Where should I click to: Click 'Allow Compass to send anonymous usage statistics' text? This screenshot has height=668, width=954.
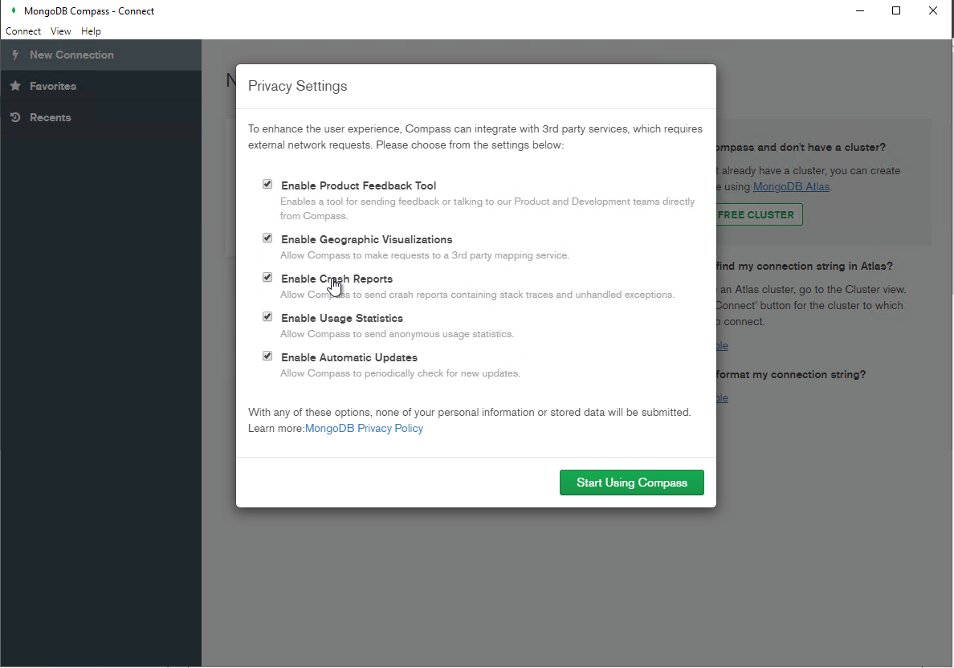397,334
